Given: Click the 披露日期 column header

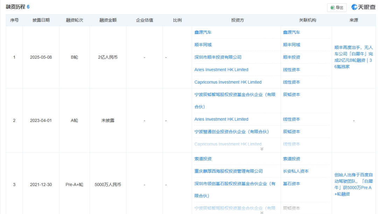Looking at the screenshot, I should [x=41, y=20].
